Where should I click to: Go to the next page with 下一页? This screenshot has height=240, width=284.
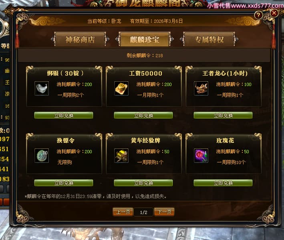coord(164,212)
